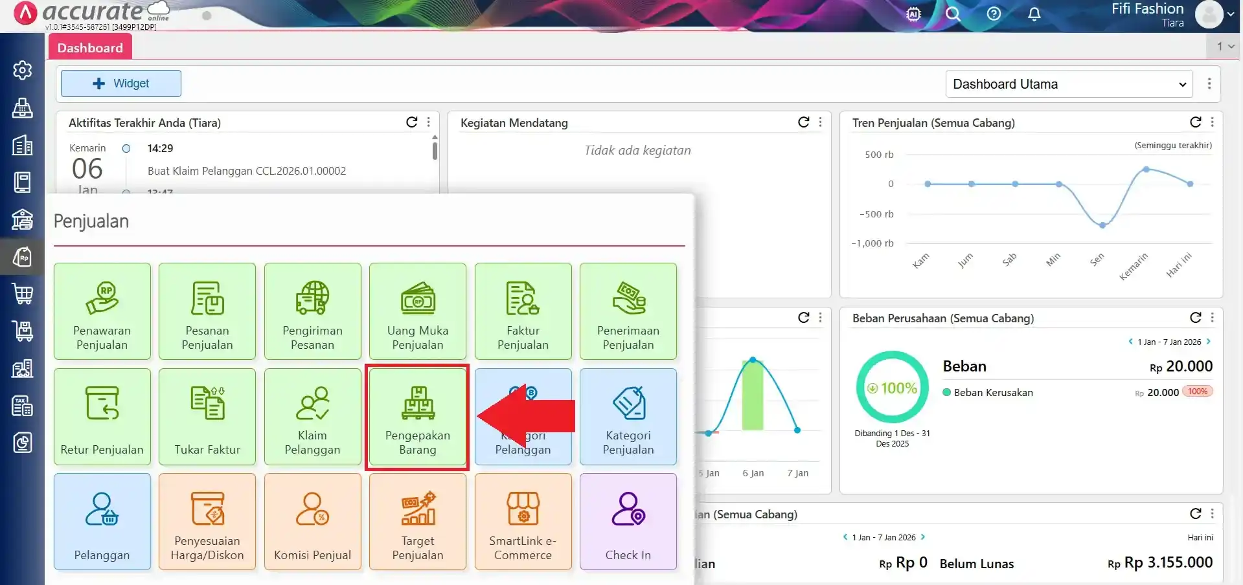Open settings gear in left sidebar
Viewport: 1243px width, 585px height.
(23, 70)
